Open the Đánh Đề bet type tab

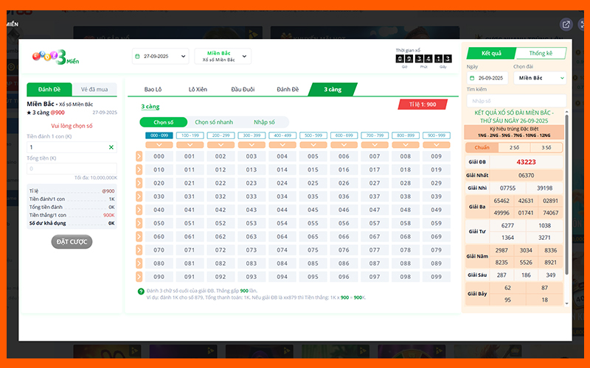pos(288,89)
